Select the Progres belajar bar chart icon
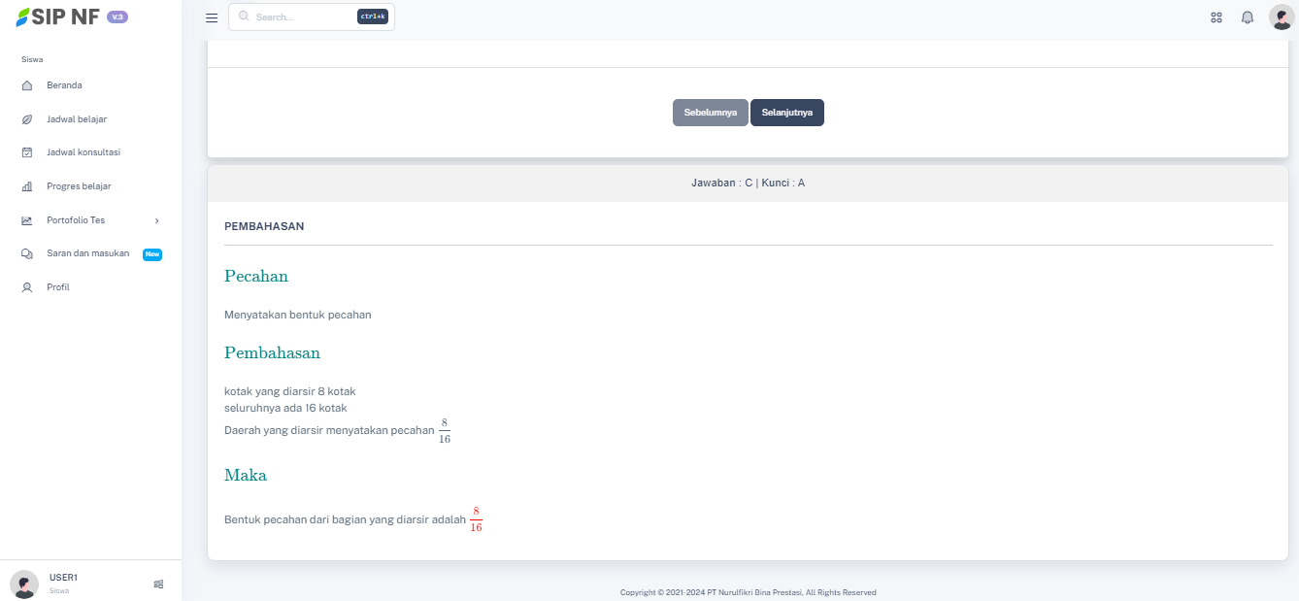The width and height of the screenshot is (1299, 601). (x=26, y=185)
